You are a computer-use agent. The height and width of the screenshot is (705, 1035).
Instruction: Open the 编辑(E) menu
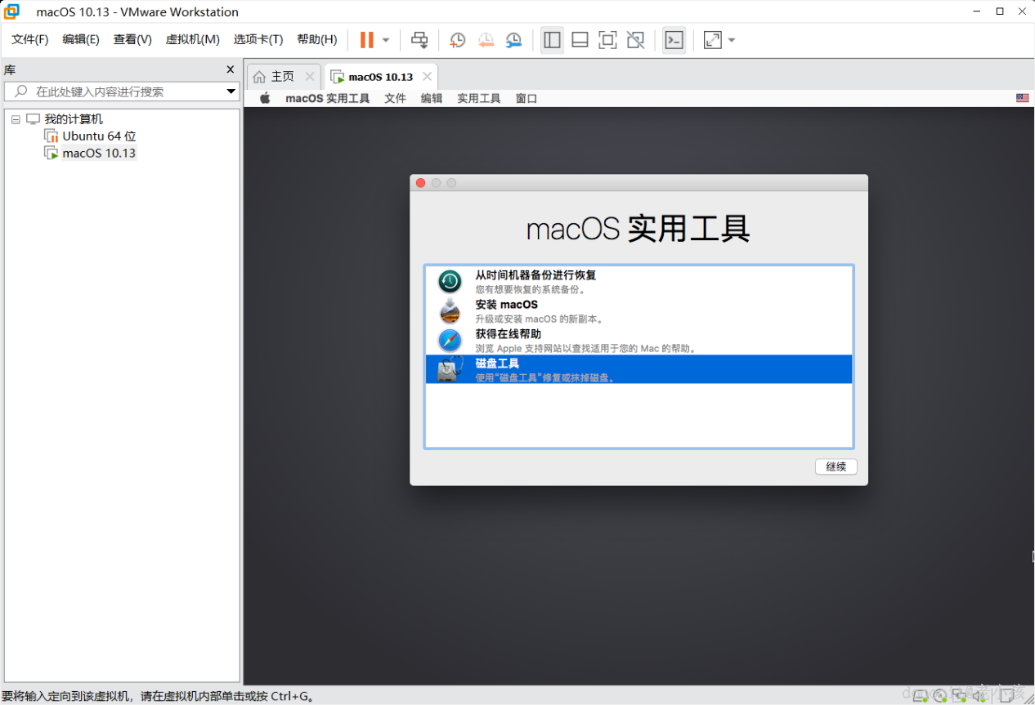[81, 39]
